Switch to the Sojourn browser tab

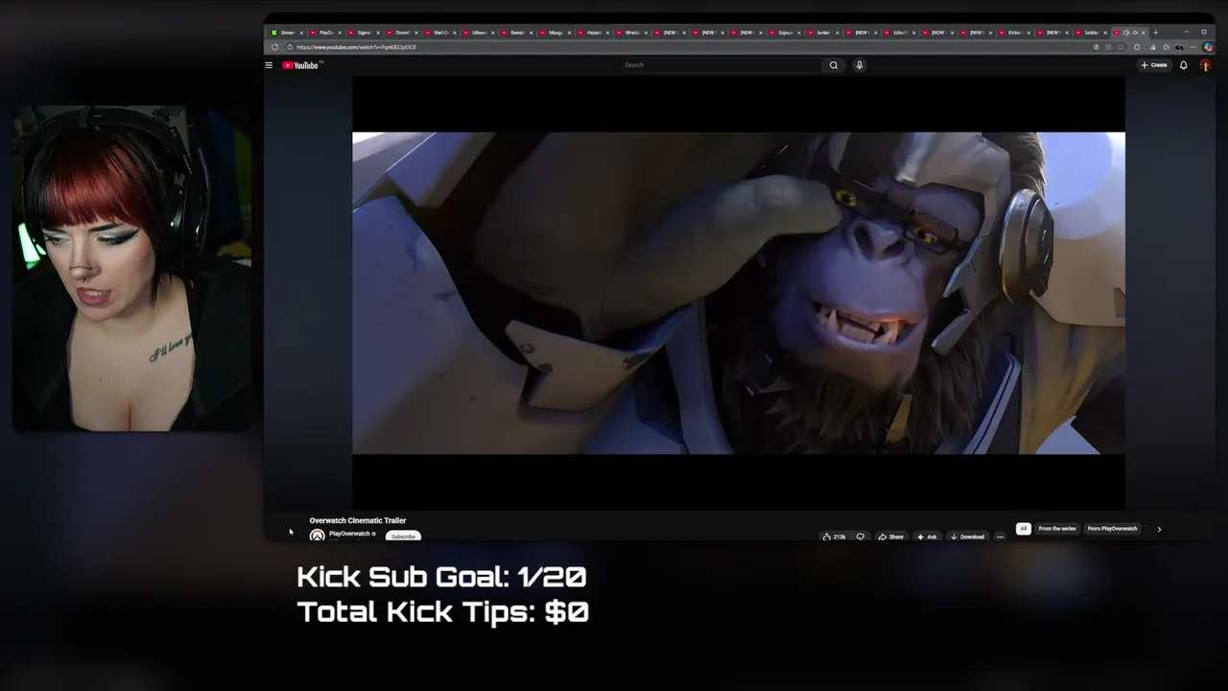click(785, 33)
